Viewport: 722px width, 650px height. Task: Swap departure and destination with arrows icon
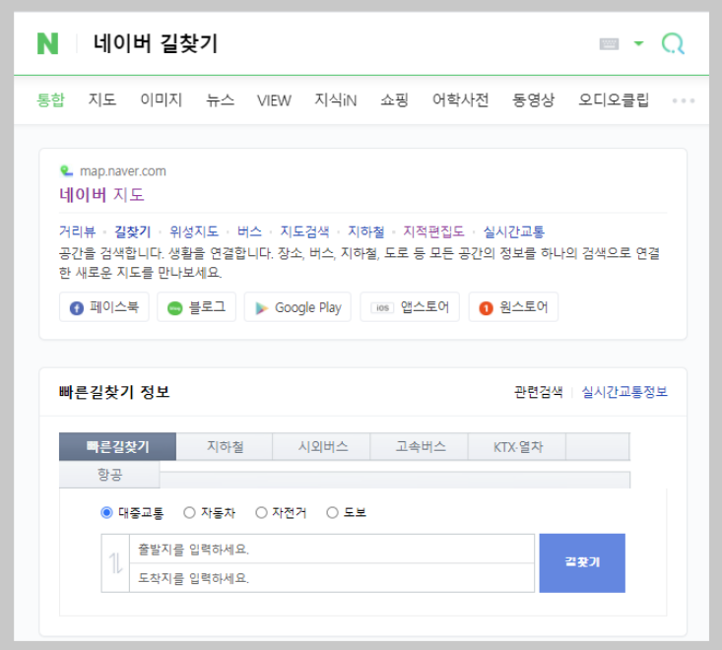point(115,563)
